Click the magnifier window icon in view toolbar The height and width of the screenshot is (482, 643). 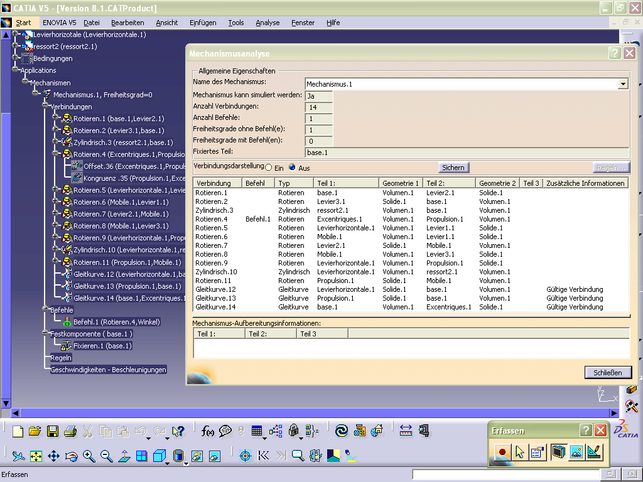point(298,456)
